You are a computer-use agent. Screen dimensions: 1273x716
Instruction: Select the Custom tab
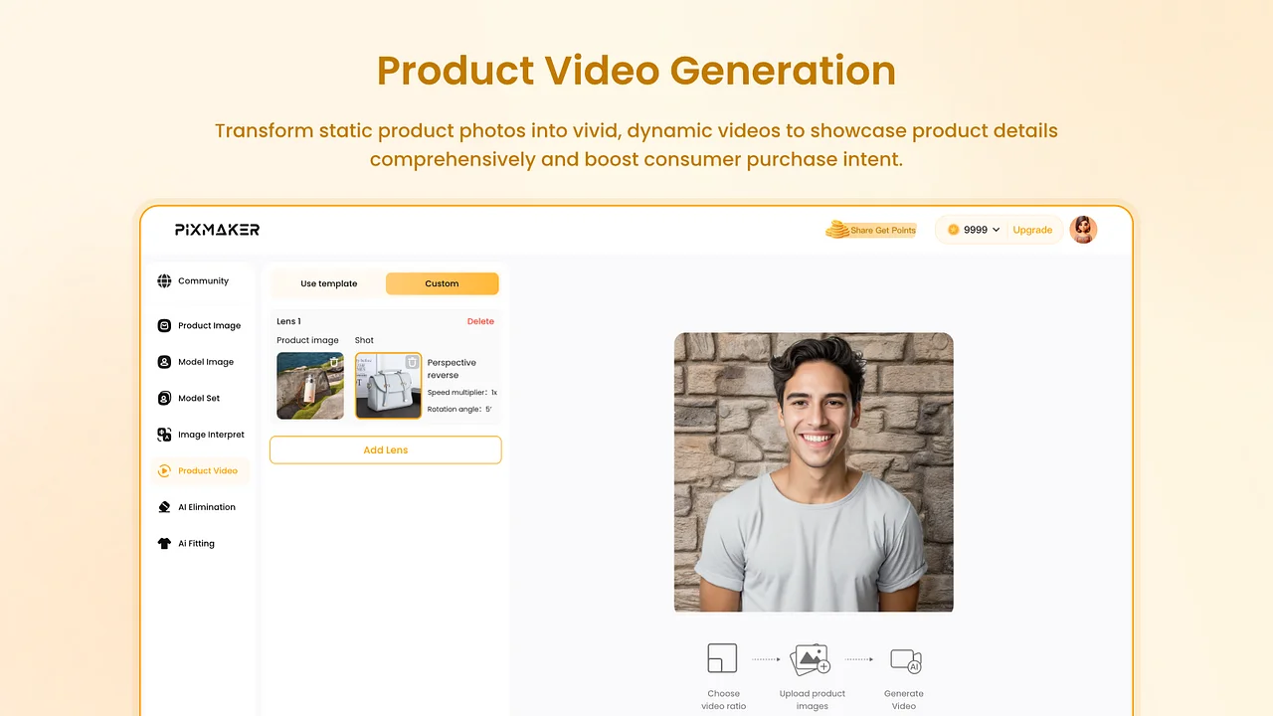442,283
